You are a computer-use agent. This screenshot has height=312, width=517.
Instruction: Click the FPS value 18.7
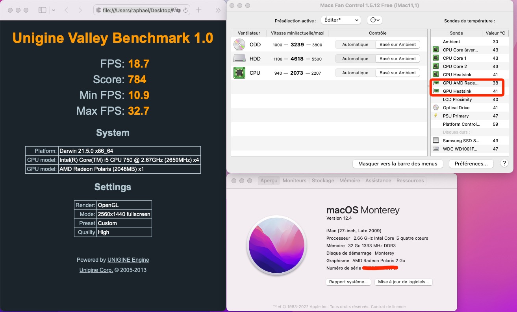139,64
